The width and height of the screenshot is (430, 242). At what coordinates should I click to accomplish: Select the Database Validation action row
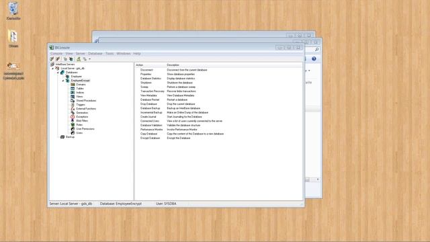coord(219,125)
